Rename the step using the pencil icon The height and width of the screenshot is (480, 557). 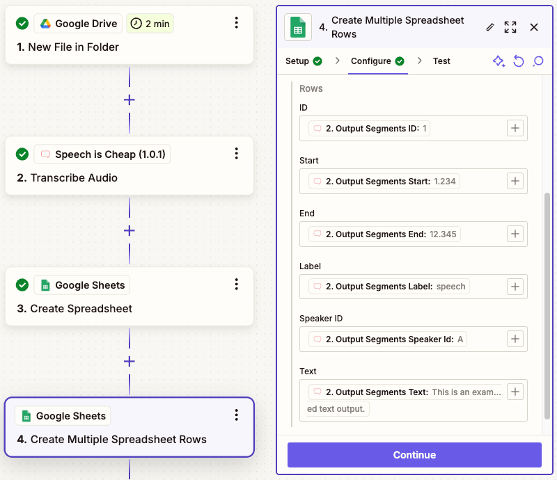coord(490,27)
